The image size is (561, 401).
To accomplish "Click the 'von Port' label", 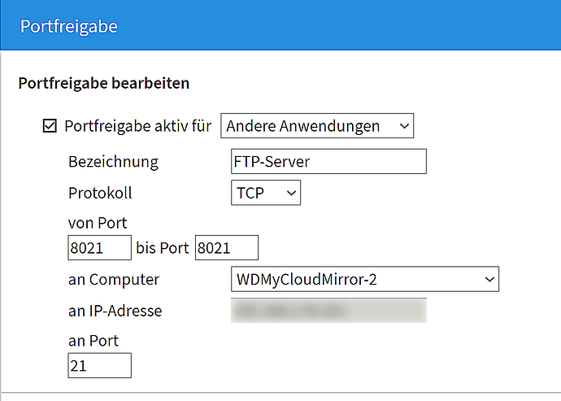I will point(98,222).
